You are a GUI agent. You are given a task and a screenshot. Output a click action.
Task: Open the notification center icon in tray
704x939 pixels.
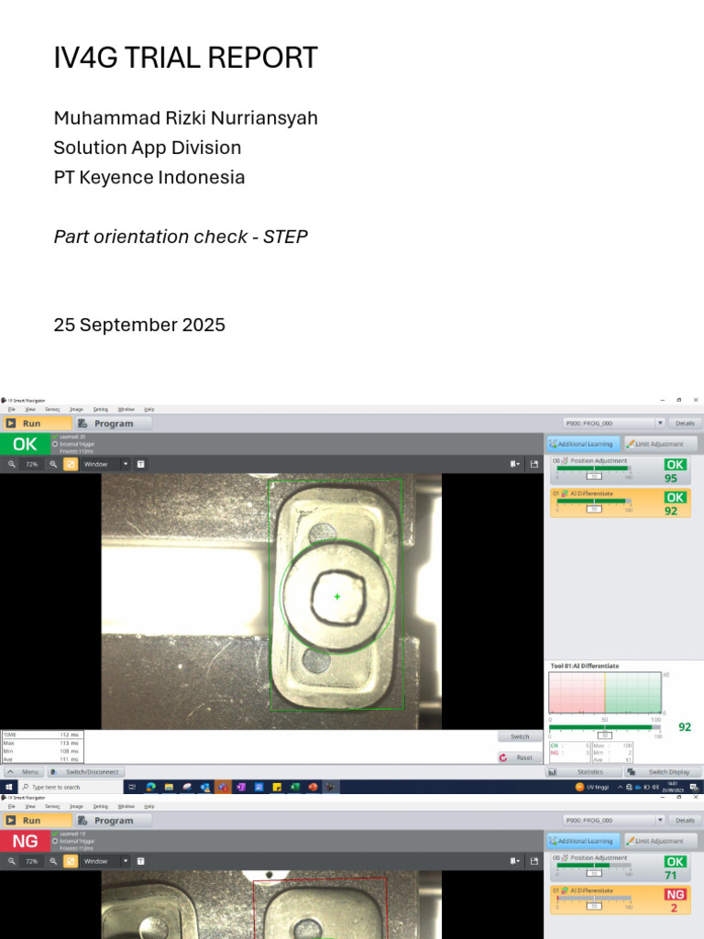(x=694, y=787)
